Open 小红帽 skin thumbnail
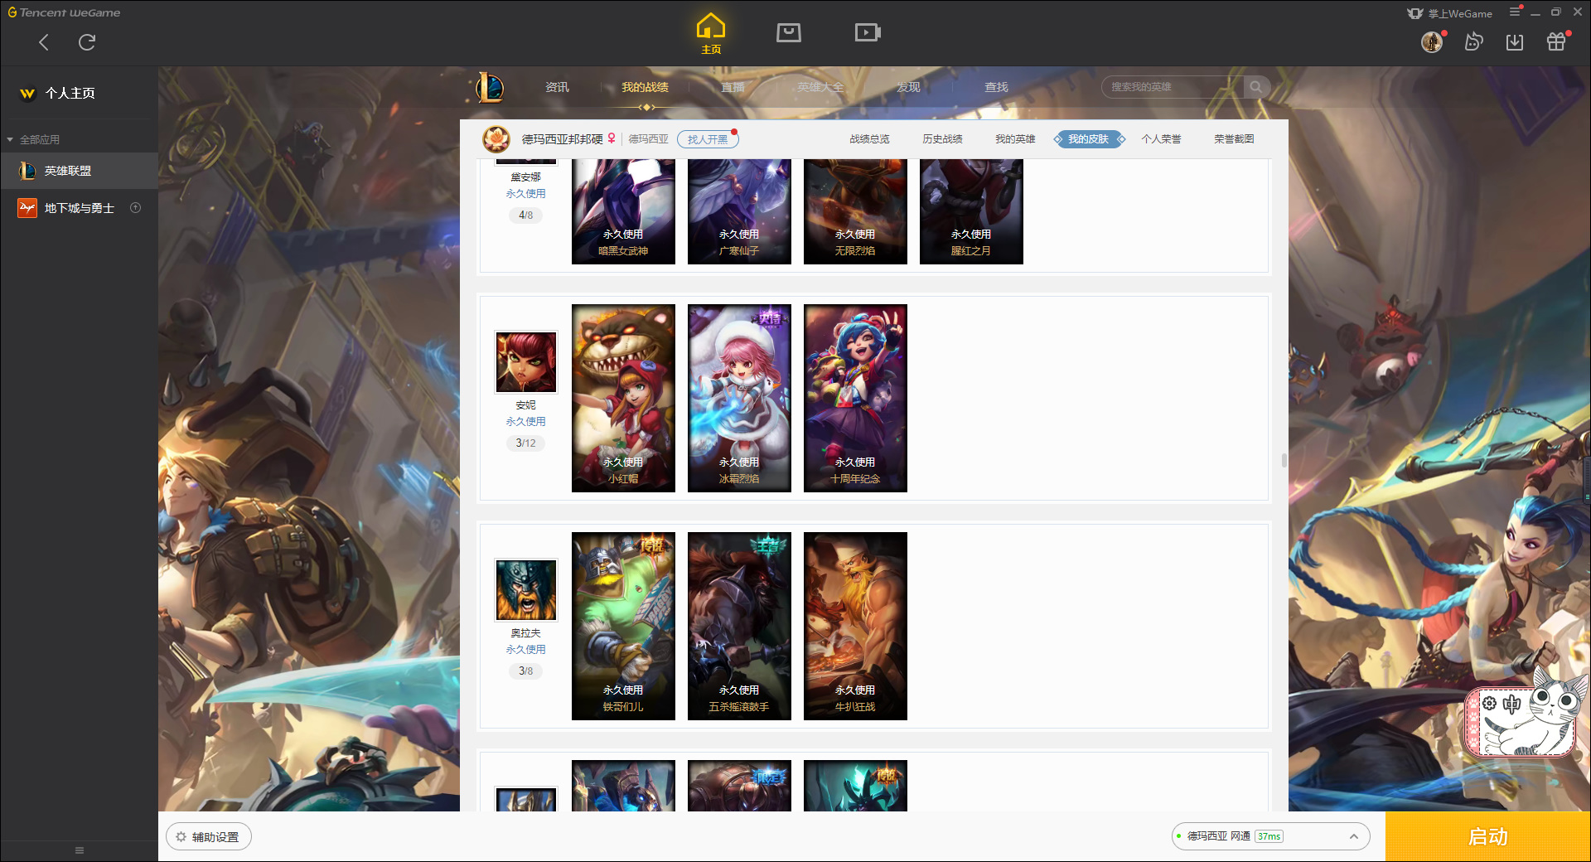 click(x=623, y=398)
